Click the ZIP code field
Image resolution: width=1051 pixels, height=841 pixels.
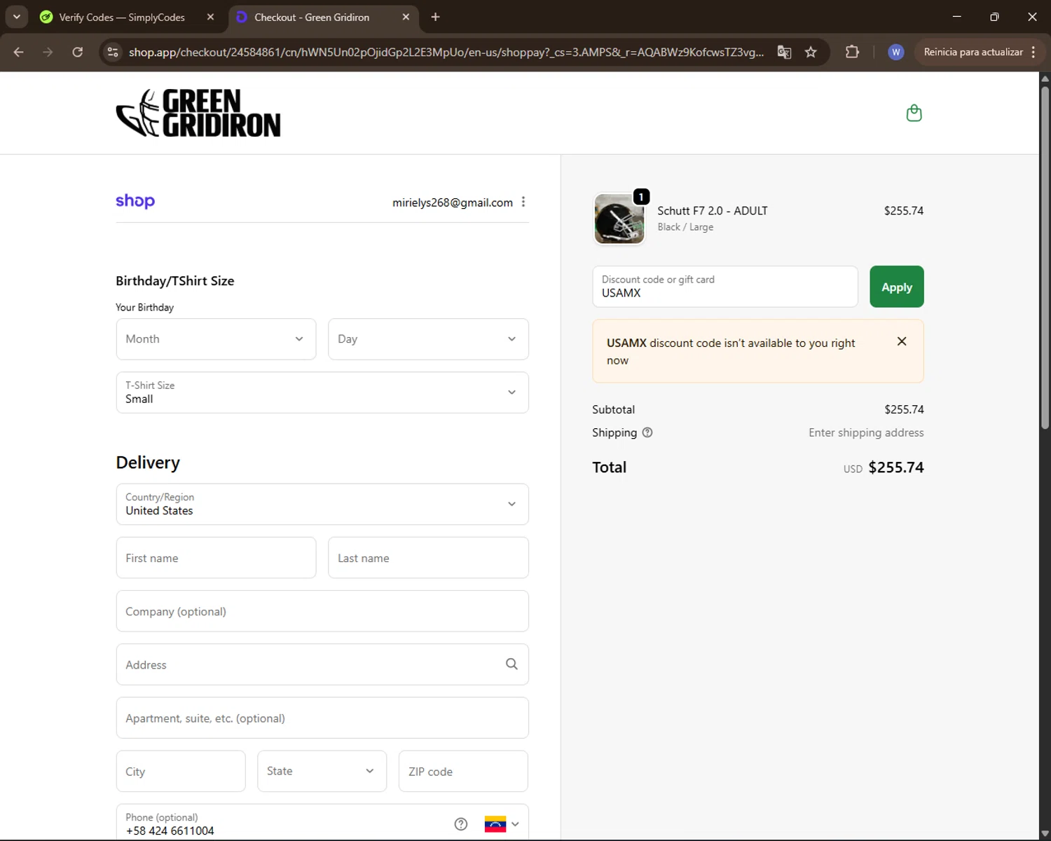coord(463,771)
